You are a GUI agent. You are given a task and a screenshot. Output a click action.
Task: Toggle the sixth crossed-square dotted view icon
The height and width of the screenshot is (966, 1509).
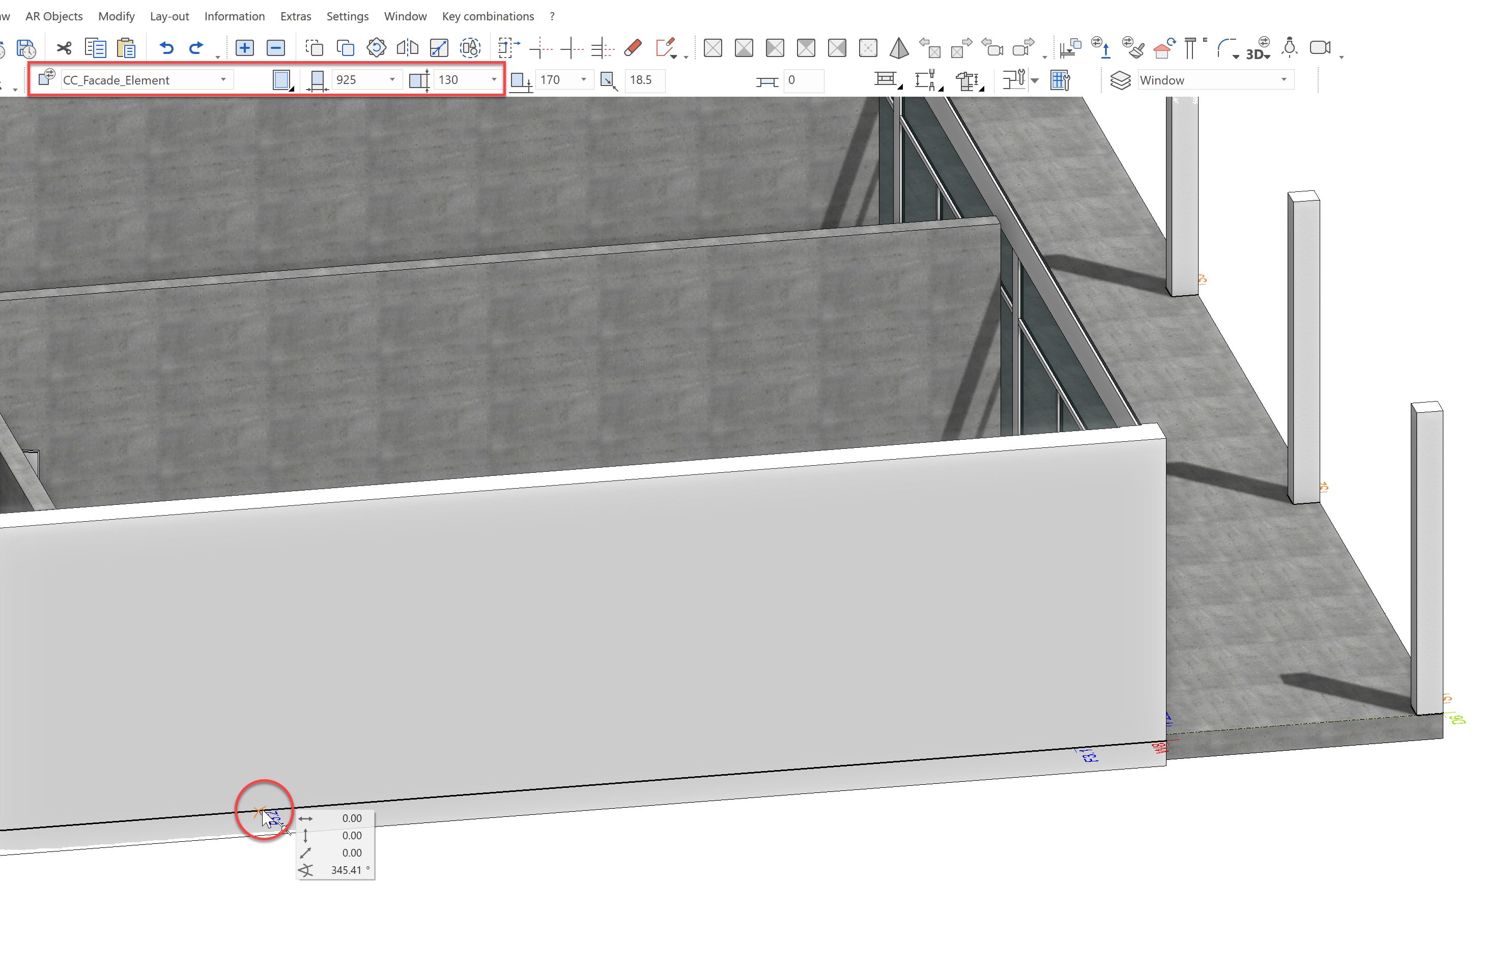[868, 48]
